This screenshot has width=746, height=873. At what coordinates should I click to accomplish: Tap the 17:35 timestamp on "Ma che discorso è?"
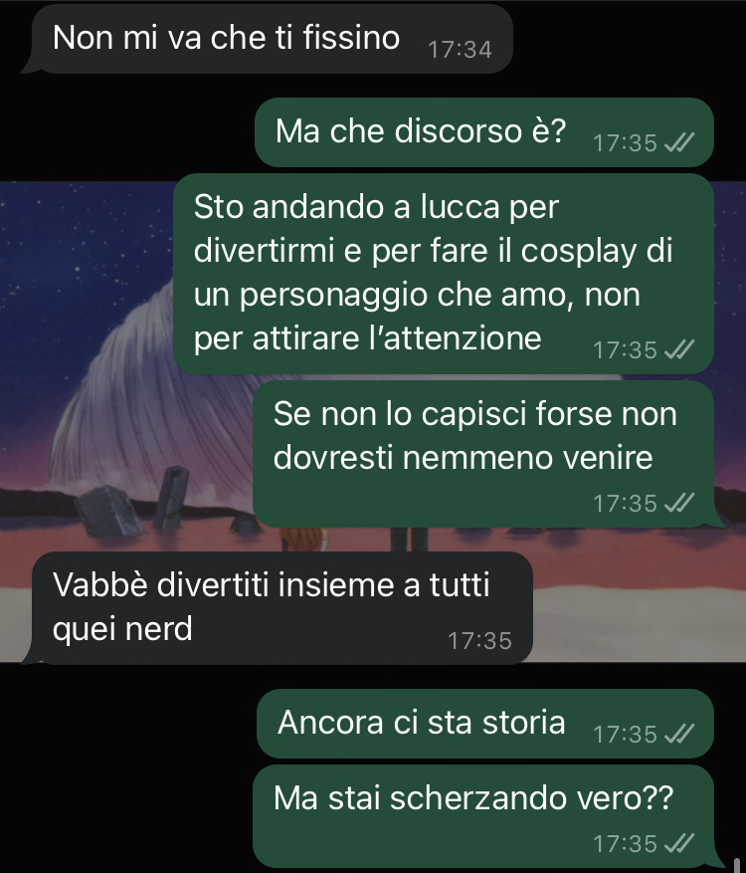626,143
